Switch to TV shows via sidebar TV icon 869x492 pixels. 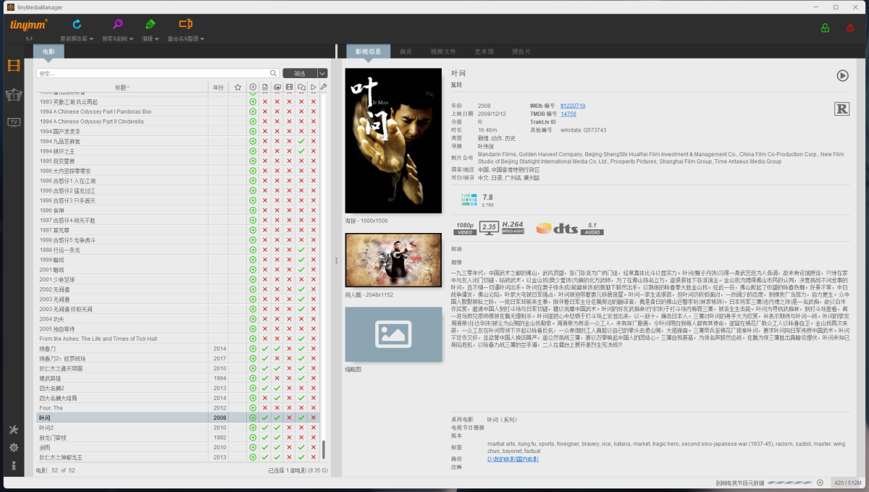point(13,122)
